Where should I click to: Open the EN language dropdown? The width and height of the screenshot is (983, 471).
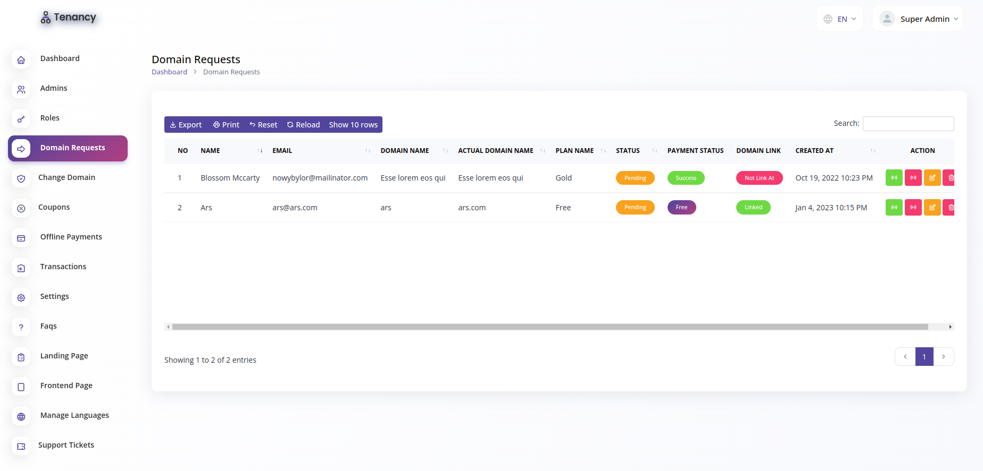[x=840, y=19]
